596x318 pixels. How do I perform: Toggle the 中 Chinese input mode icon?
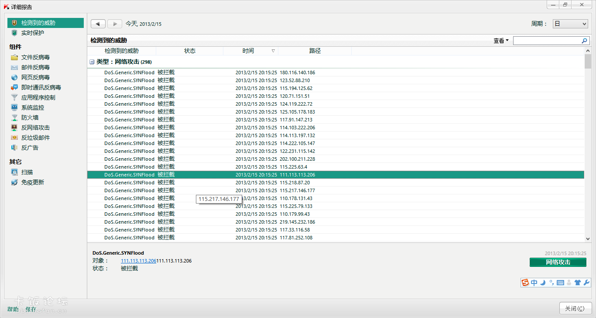point(534,283)
